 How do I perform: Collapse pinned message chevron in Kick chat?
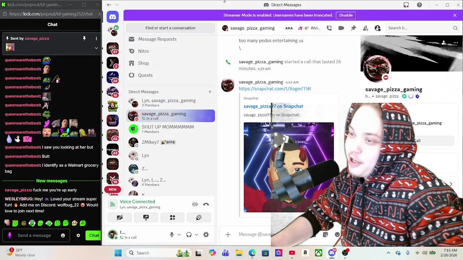point(96,48)
